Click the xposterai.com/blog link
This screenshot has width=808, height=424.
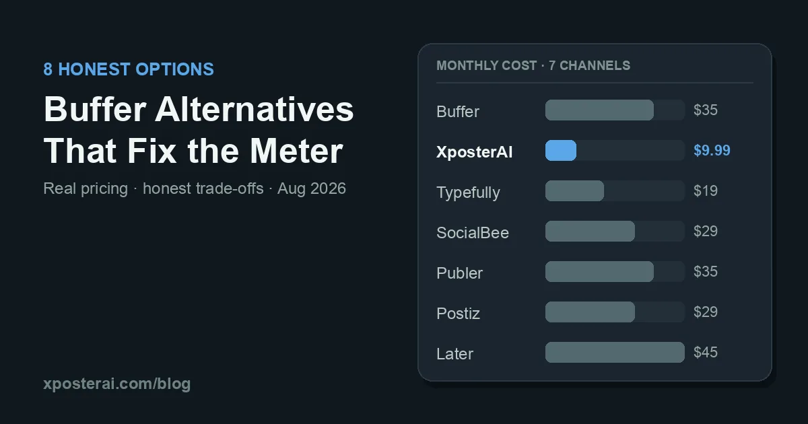[116, 384]
